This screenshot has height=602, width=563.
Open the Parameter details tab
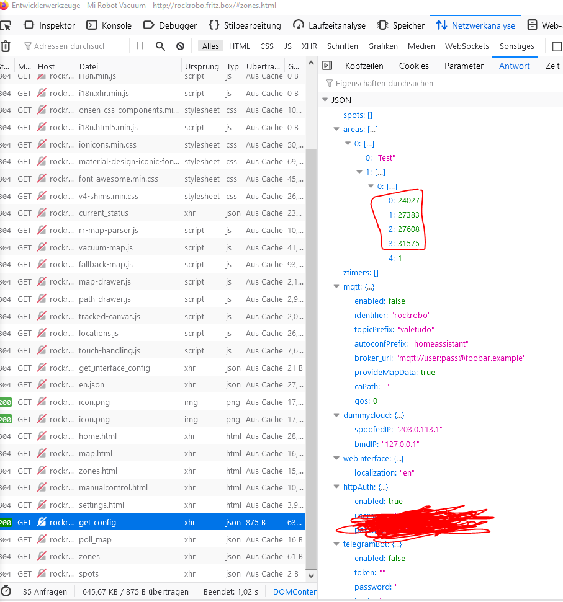pos(464,66)
